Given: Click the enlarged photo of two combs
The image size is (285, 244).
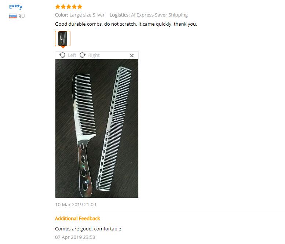Looking at the screenshot, I should coord(97,128).
